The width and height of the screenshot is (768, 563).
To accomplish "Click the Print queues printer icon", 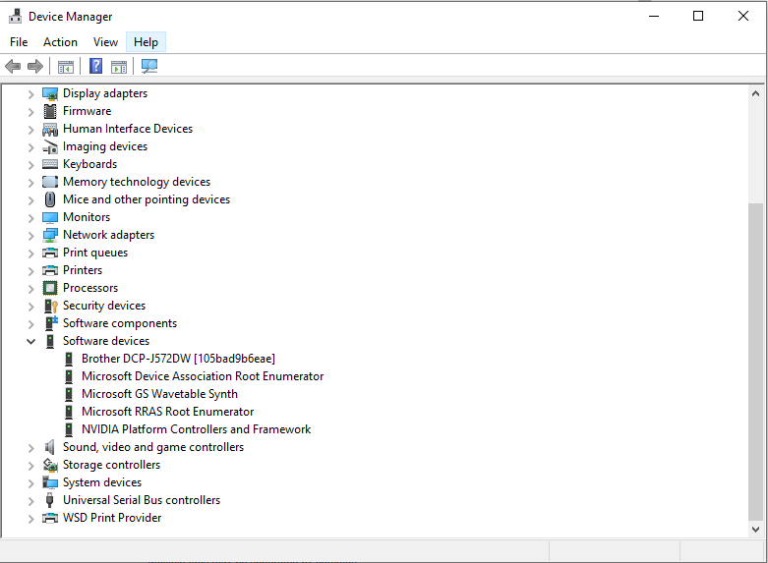I will [50, 253].
